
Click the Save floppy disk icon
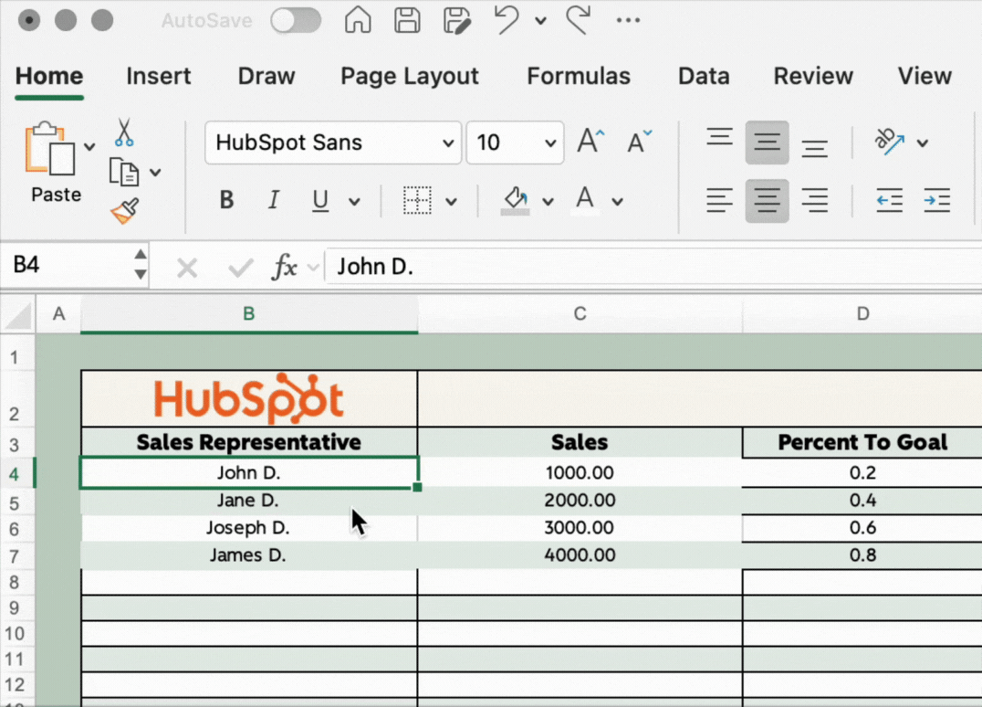pos(406,20)
